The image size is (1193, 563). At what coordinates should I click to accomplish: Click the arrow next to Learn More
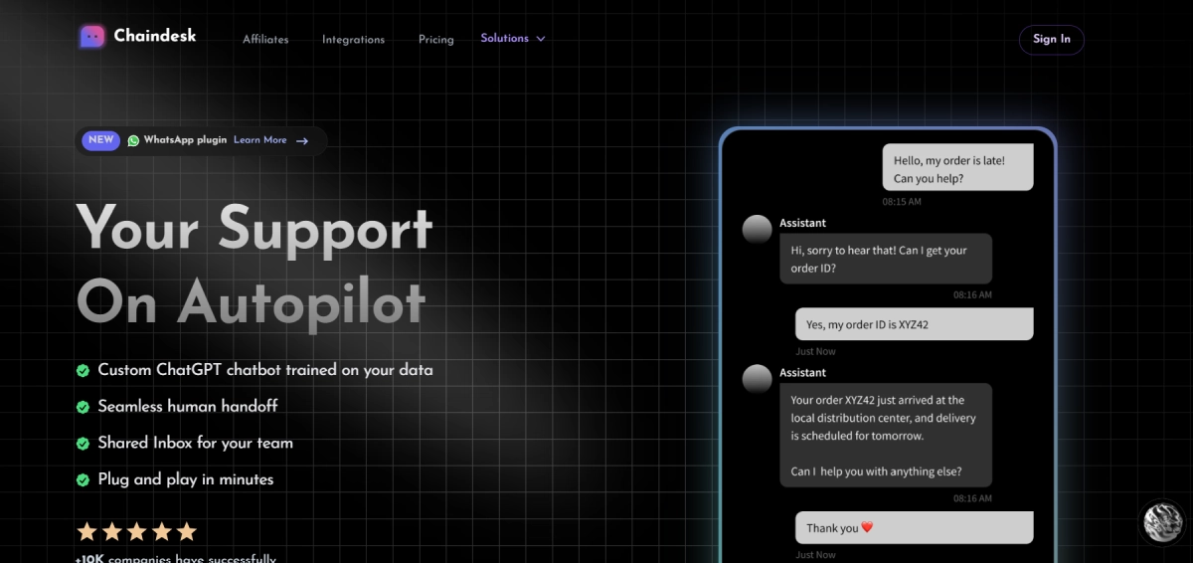click(x=302, y=141)
